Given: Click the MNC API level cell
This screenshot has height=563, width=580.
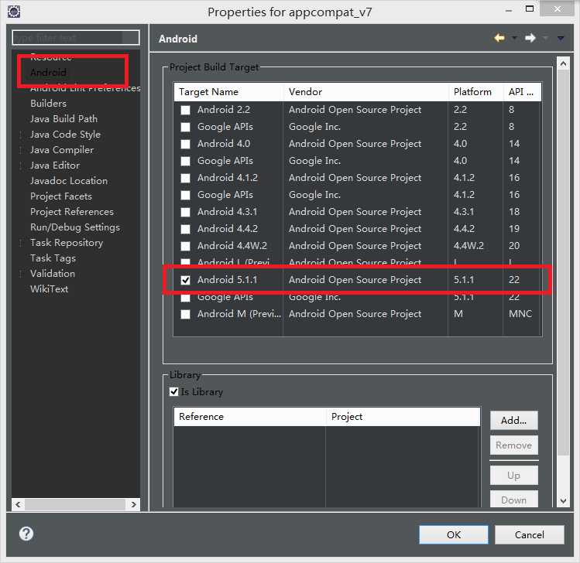Looking at the screenshot, I should pyautogui.click(x=520, y=314).
